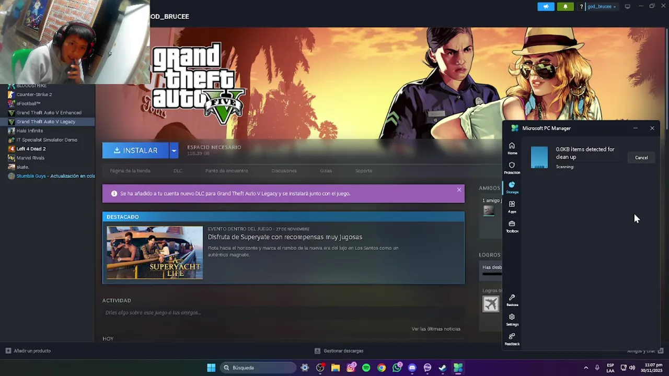This screenshot has height=376, width=669.
Task: Click the Windows Start button
Action: [211, 368]
